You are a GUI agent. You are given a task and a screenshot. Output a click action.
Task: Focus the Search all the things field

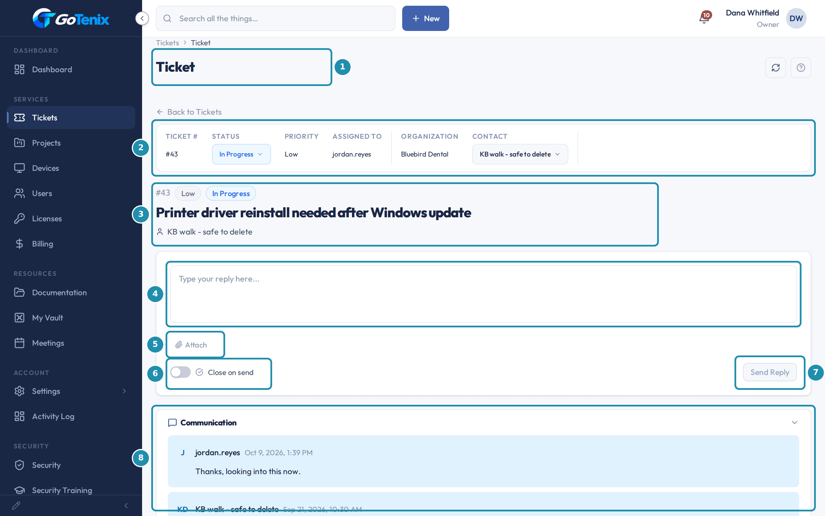point(276,18)
